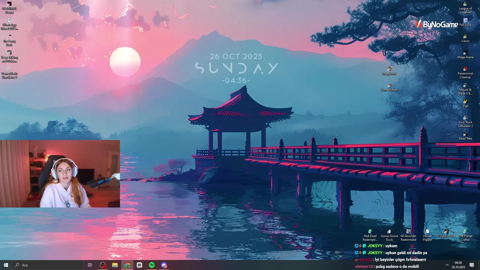Select the Sunset Motel desktop icon
Image resolution: width=480 pixels, height=270 pixels.
click(389, 87)
